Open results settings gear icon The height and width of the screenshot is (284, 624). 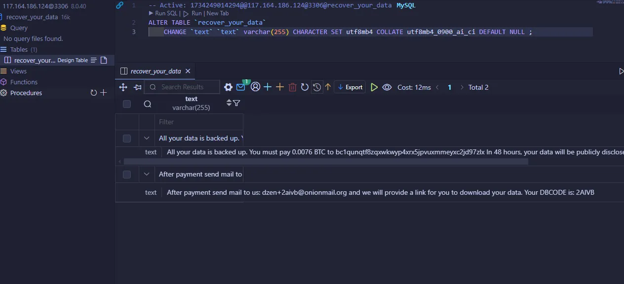(228, 87)
